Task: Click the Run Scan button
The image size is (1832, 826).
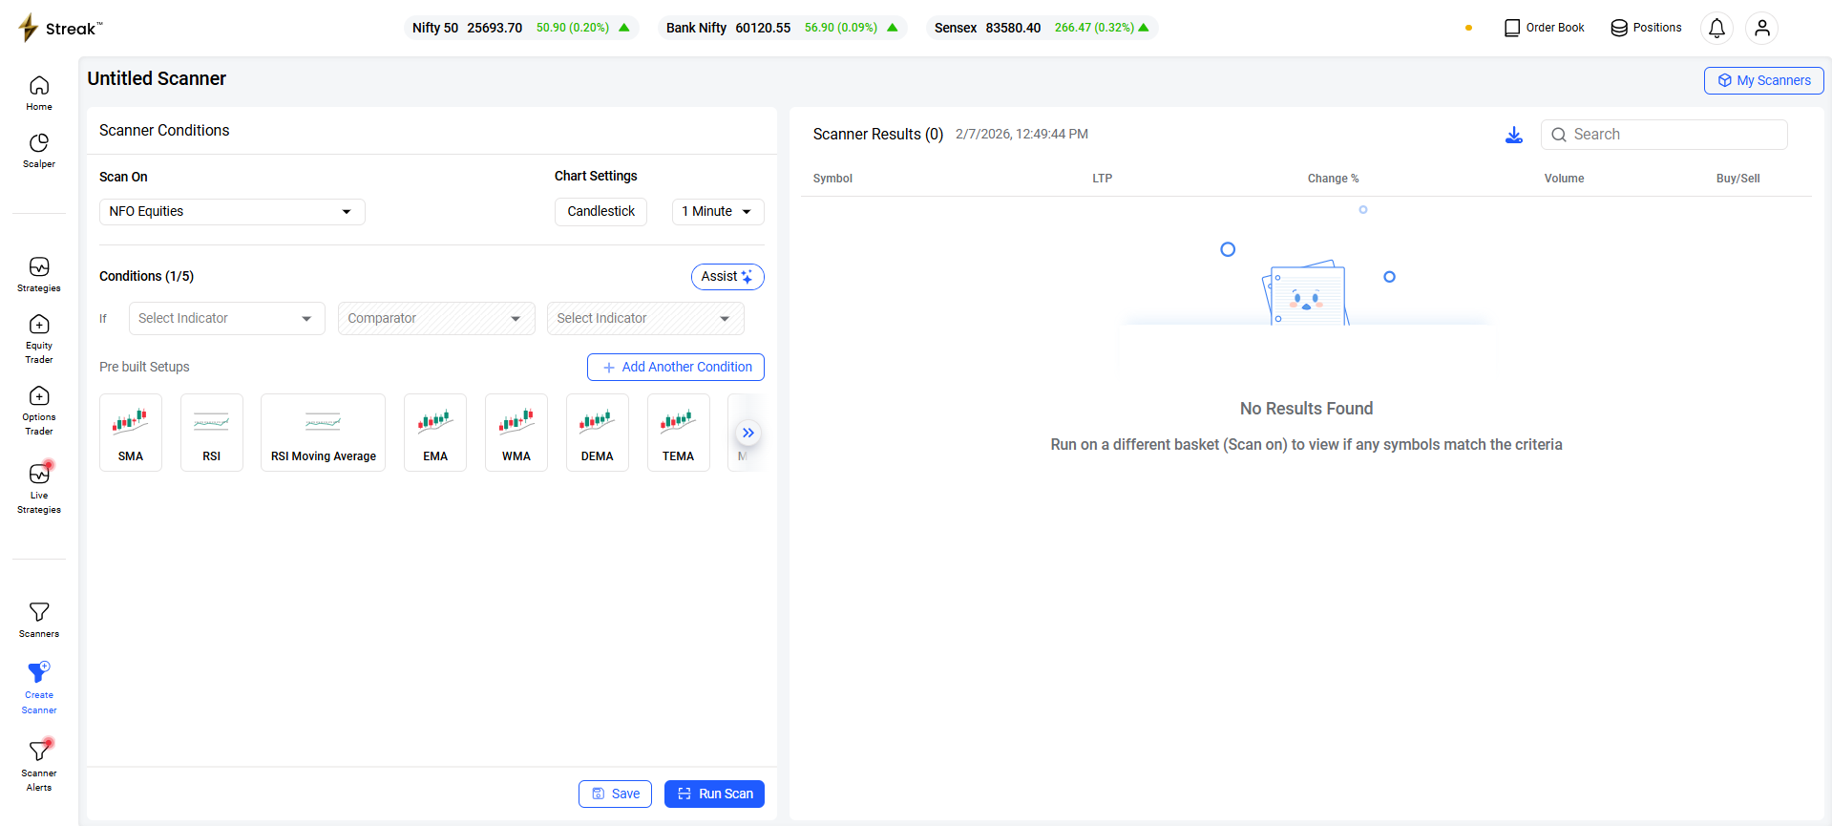Action: click(714, 794)
